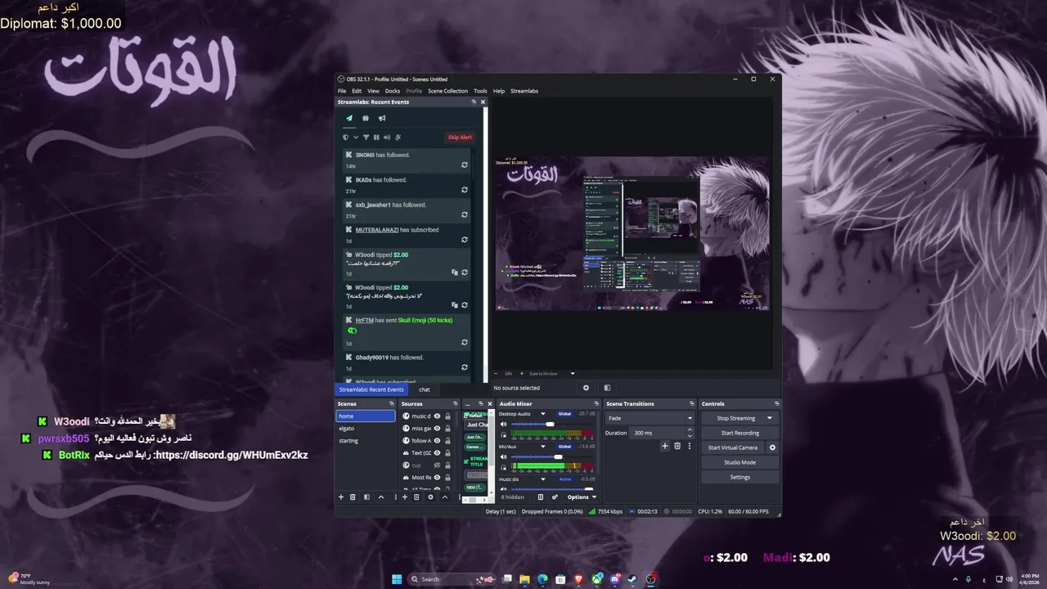Image resolution: width=1047 pixels, height=589 pixels.
Task: Float the Scenes dock with its pop-out icon
Action: 392,403
